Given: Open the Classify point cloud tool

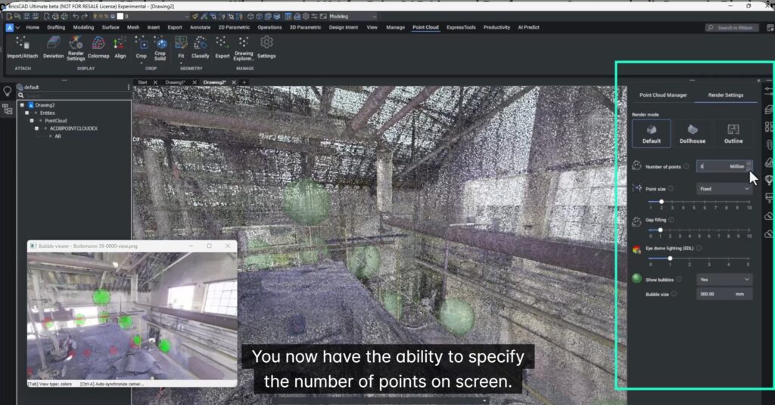Looking at the screenshot, I should tap(200, 48).
